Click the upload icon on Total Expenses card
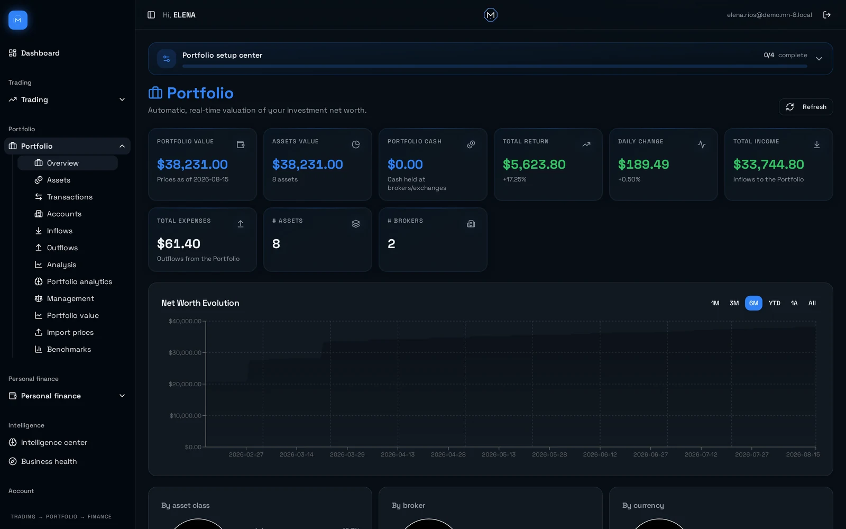Screen dimensions: 846x529 (x=241, y=224)
